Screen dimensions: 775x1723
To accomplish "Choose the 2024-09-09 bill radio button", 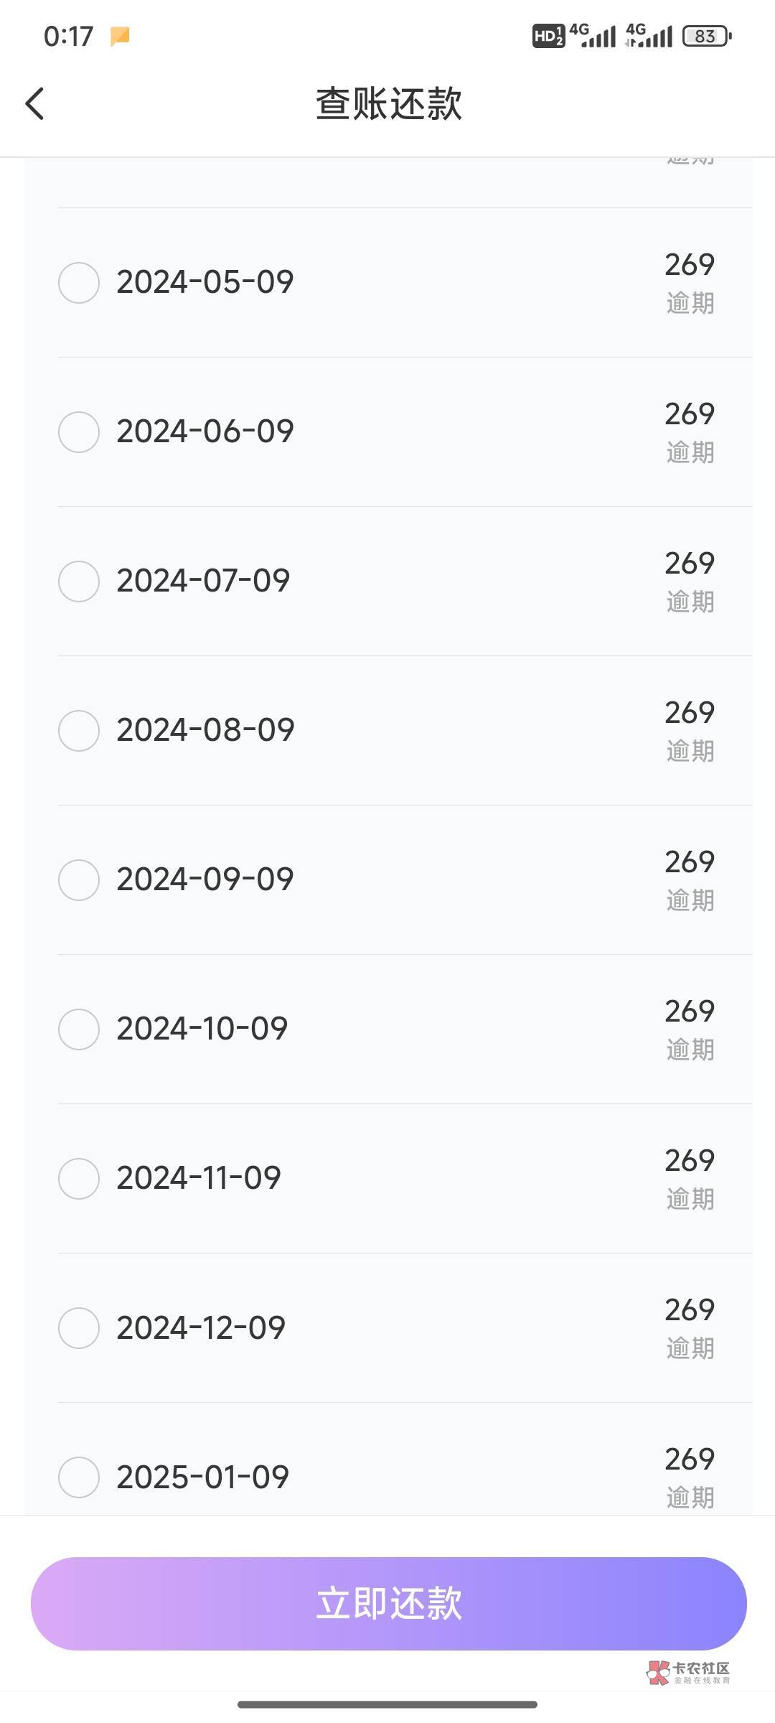I will click(x=79, y=879).
